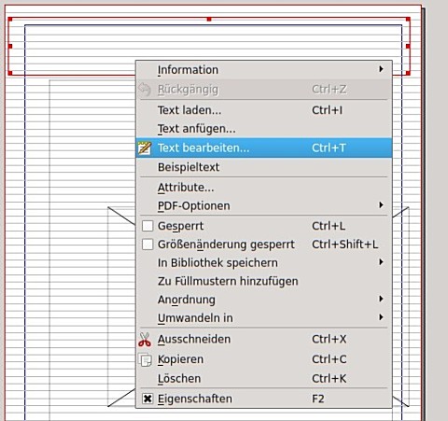
Task: Click Umwandeln in submenu arrow
Action: pos(381,317)
